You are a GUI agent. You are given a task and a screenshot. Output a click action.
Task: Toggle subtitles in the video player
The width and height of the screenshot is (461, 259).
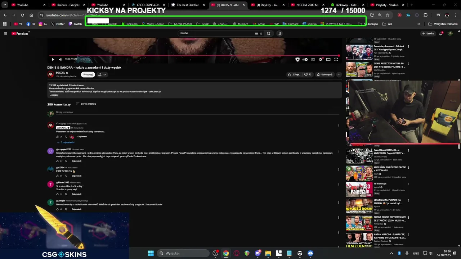click(313, 59)
